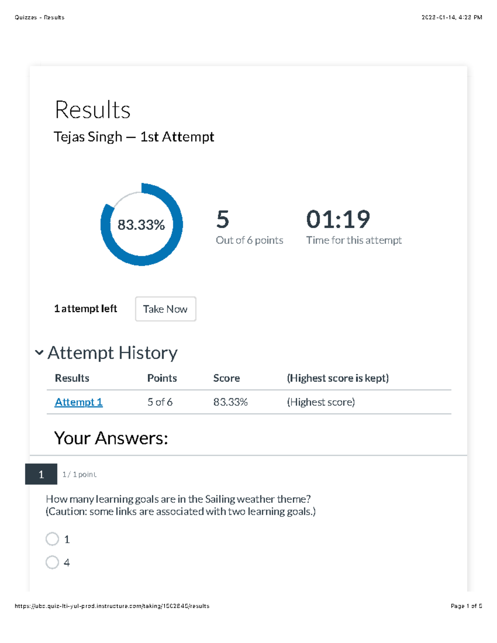This screenshot has width=497, height=643.
Task: Click the Your Answers heading
Action: (x=112, y=438)
